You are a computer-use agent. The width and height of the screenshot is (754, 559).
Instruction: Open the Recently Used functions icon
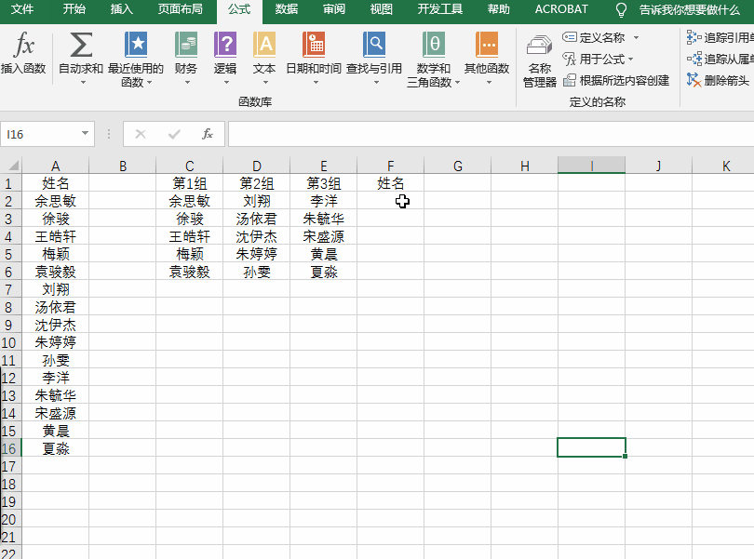[x=136, y=45]
